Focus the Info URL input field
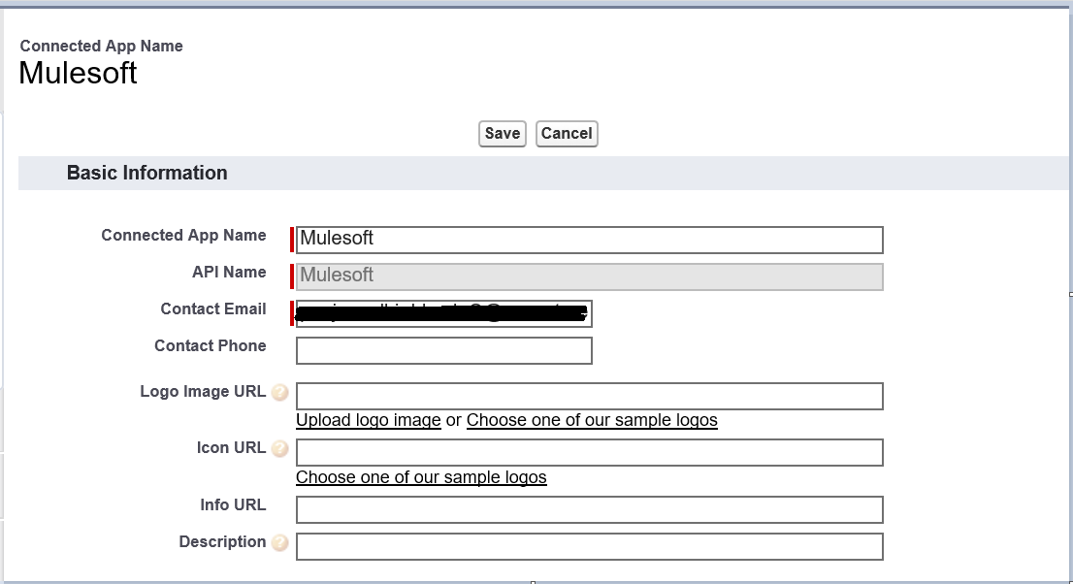This screenshot has width=1073, height=584. (x=590, y=509)
